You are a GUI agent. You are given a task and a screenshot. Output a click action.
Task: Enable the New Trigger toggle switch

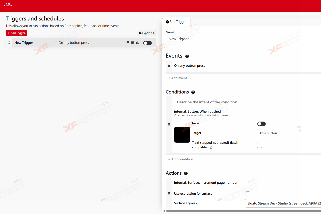click(147, 43)
